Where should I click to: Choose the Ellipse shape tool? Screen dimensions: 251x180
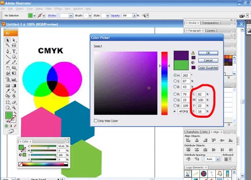[x=14, y=57]
